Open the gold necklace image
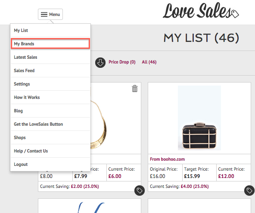This screenshot has width=255, height=213. point(98,124)
